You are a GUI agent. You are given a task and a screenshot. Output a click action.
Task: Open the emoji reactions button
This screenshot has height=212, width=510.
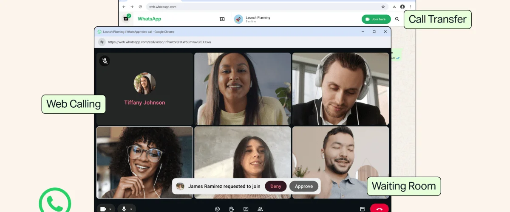218,209
